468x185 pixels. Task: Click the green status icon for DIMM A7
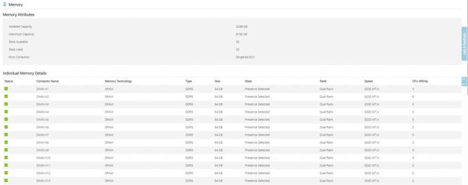point(6,134)
